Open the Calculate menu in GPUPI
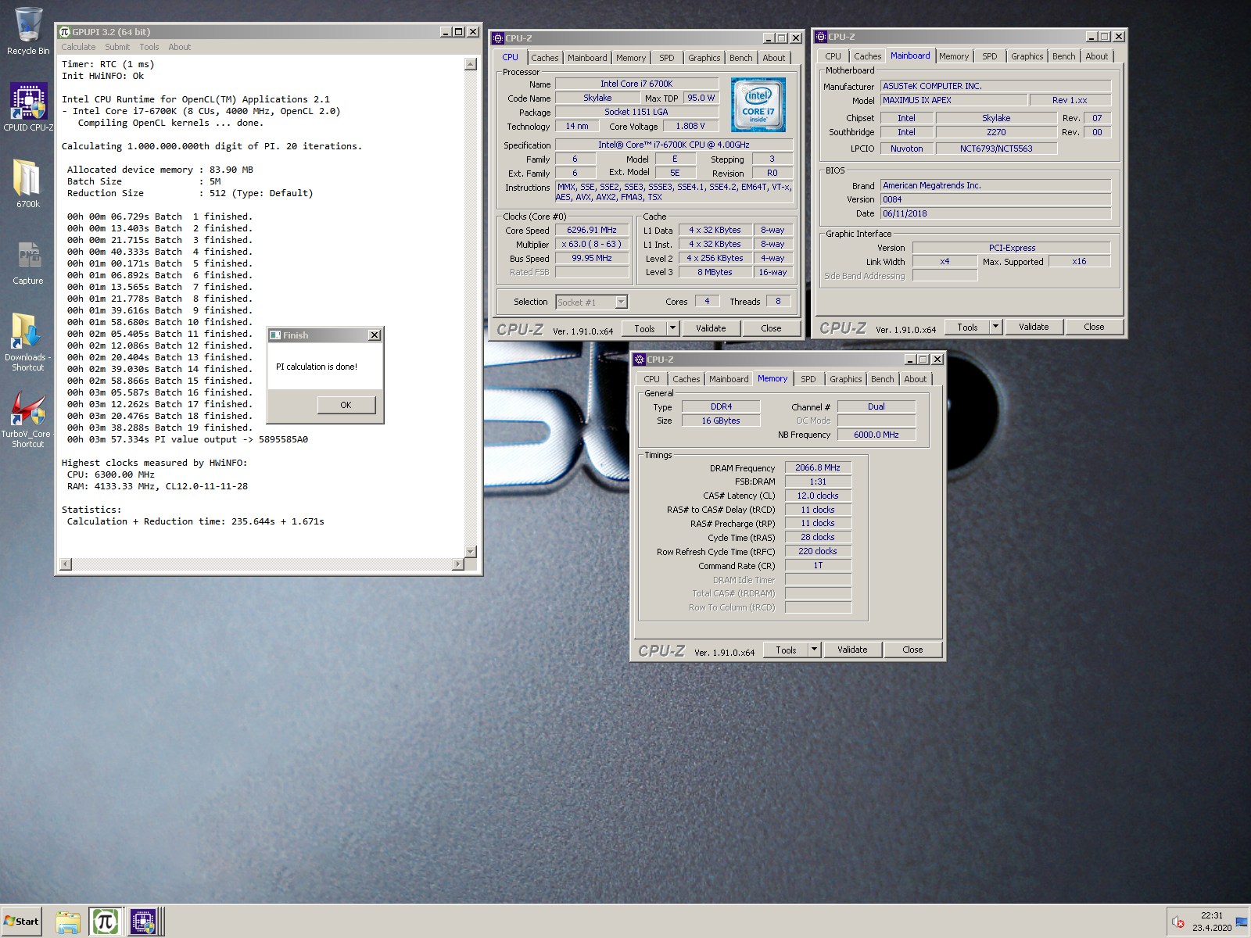Image resolution: width=1251 pixels, height=938 pixels. point(78,47)
